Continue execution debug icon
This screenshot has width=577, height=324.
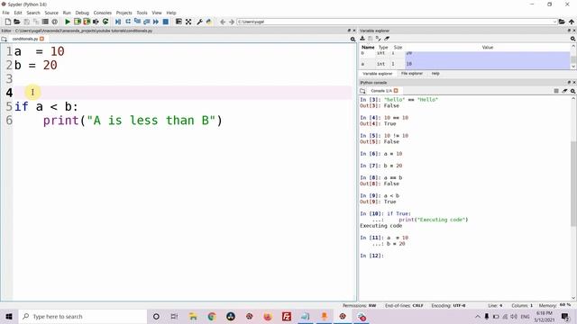click(x=156, y=22)
